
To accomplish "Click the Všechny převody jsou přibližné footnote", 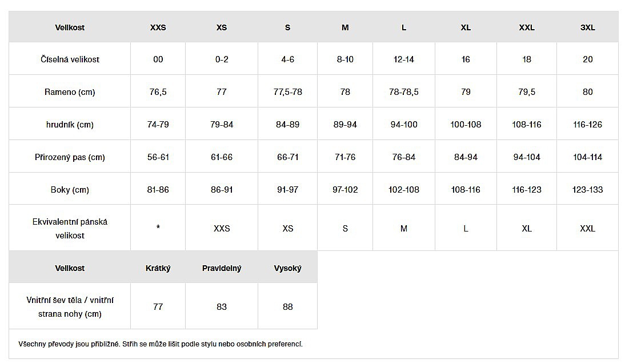I will [161, 344].
